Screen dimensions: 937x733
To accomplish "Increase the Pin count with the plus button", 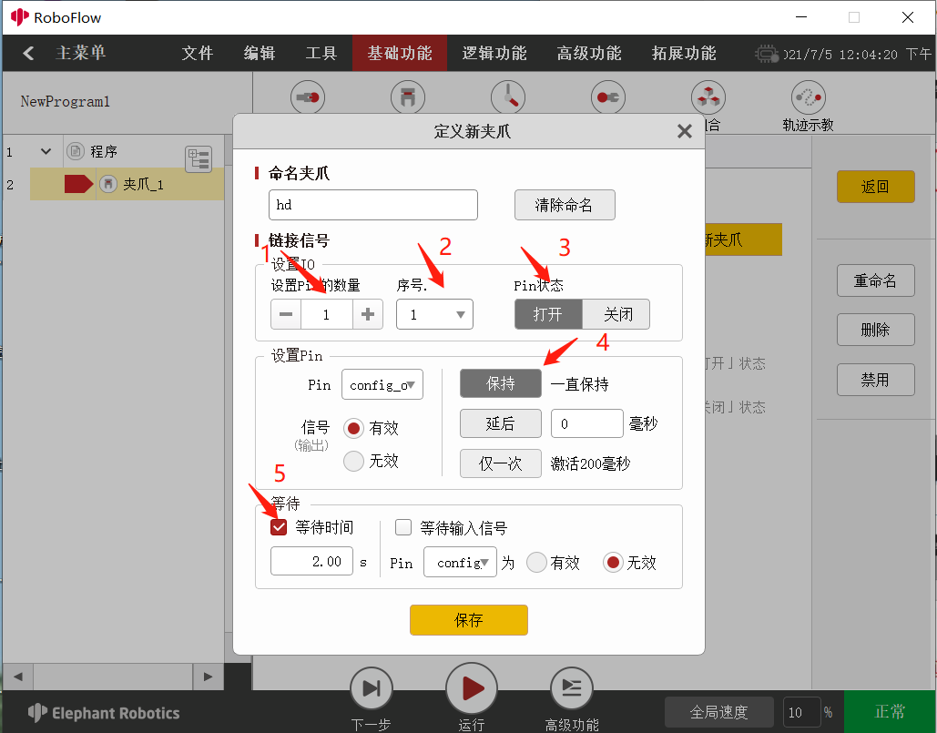I will (x=368, y=314).
